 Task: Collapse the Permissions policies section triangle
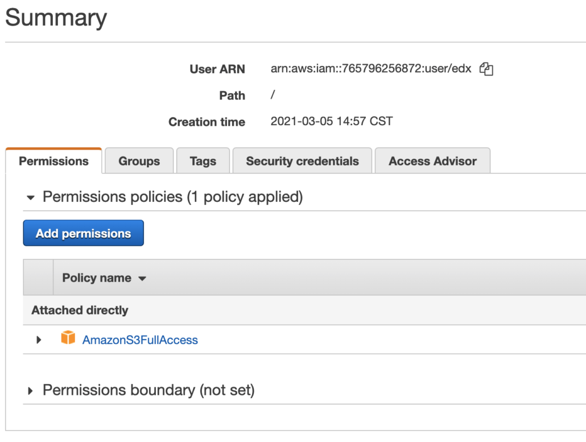31,197
